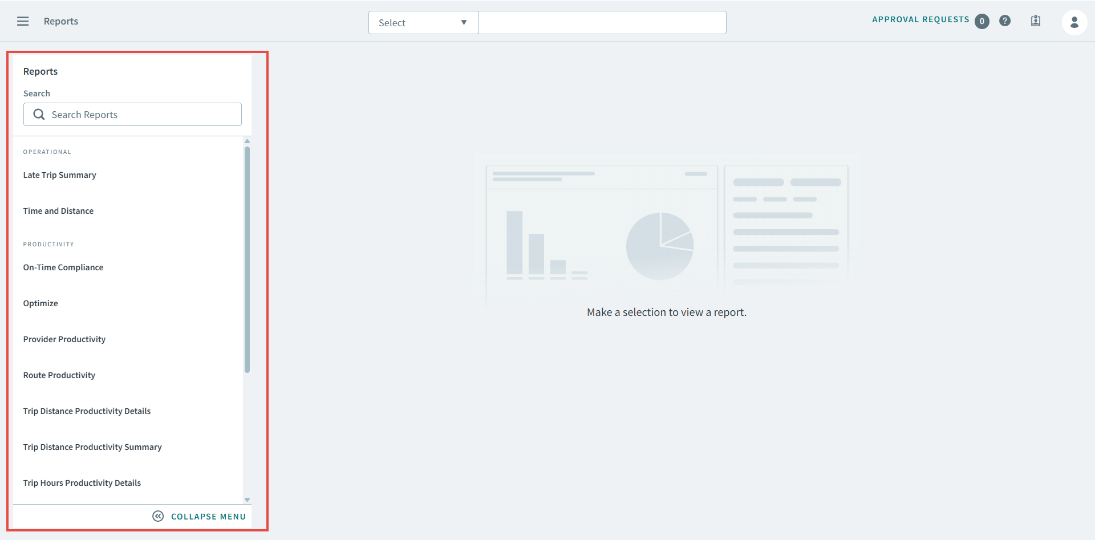
Task: Click the Approval Requests count badge
Action: [x=982, y=21]
